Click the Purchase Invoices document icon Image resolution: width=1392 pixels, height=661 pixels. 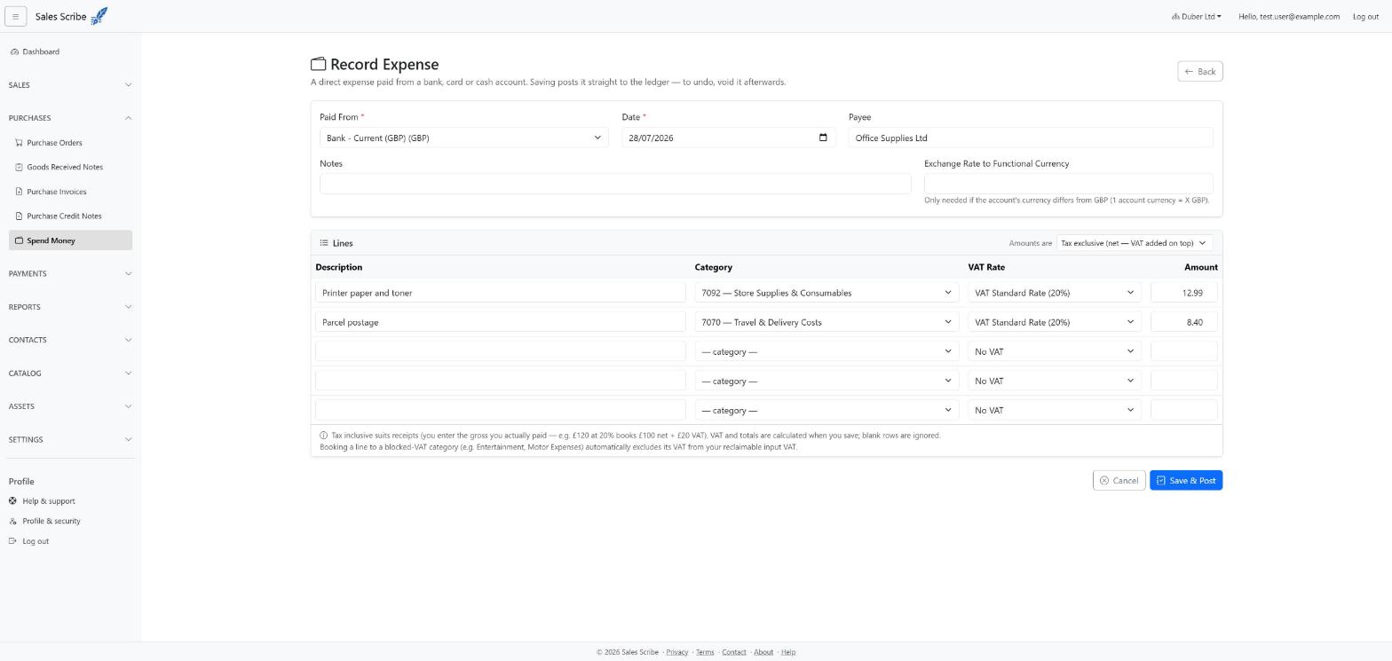(20, 192)
